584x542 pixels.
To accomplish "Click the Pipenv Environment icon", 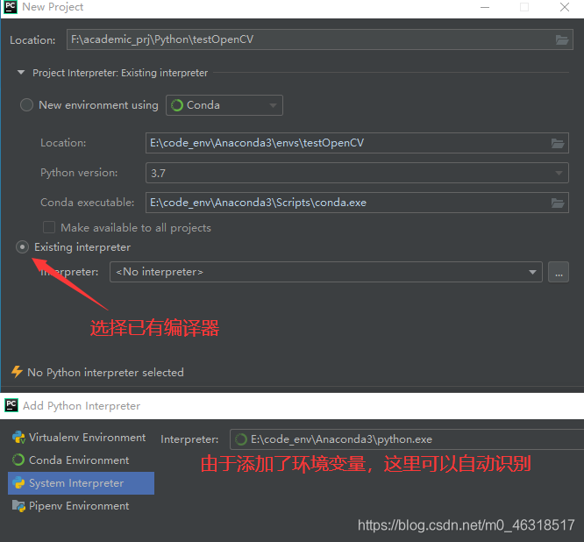I will click(18, 506).
